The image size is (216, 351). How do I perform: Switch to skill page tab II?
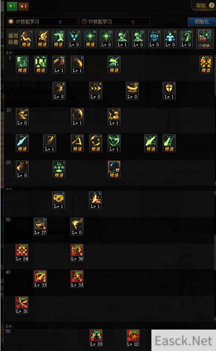[23, 6]
